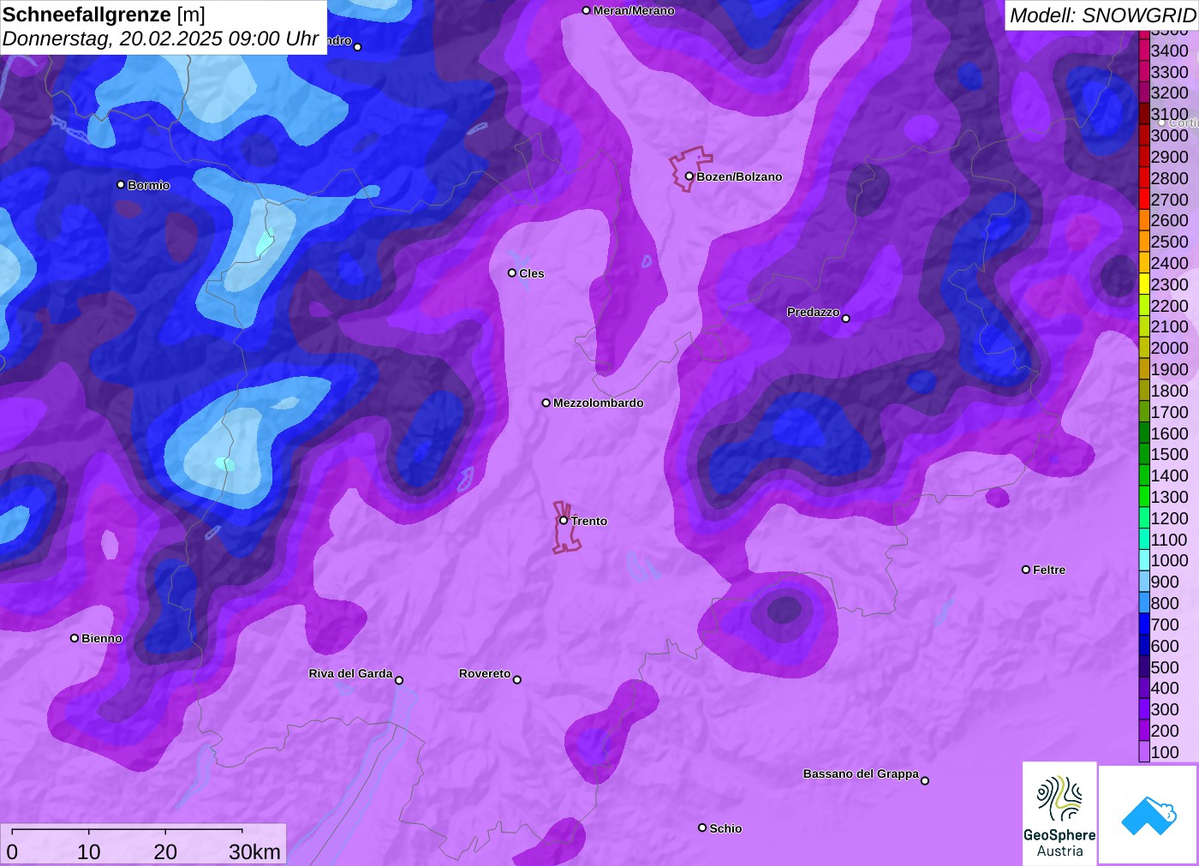Image resolution: width=1199 pixels, height=866 pixels.
Task: Click legend value 2200
Action: point(1170,306)
